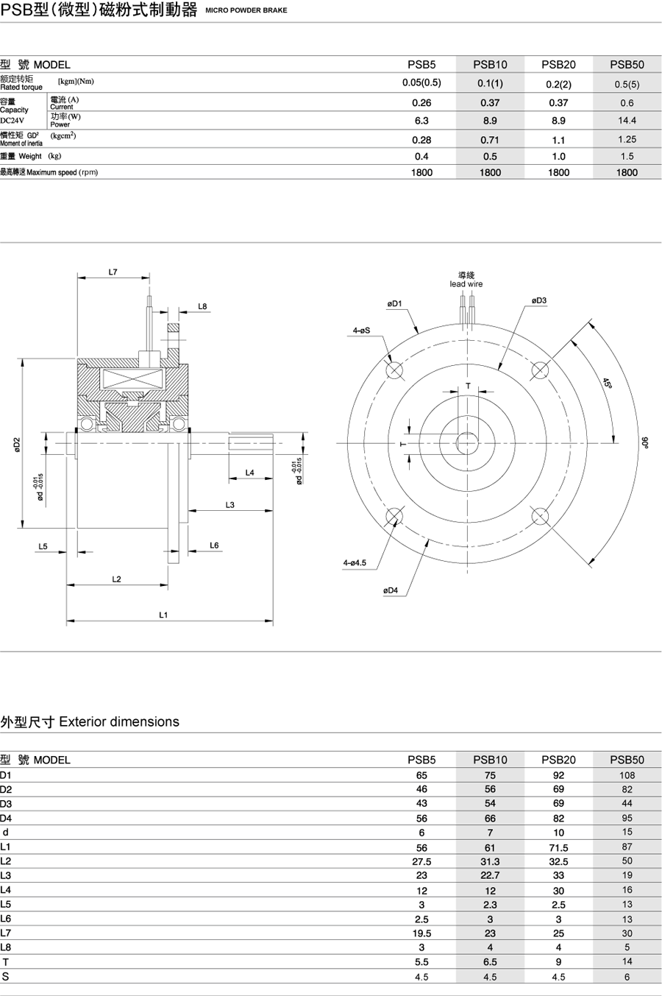
Task: Select the 'Power' row label
Action: tap(60, 124)
